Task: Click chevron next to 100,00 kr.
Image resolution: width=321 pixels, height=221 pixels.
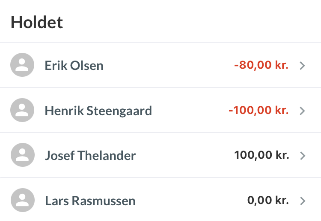Action: tap(302, 156)
